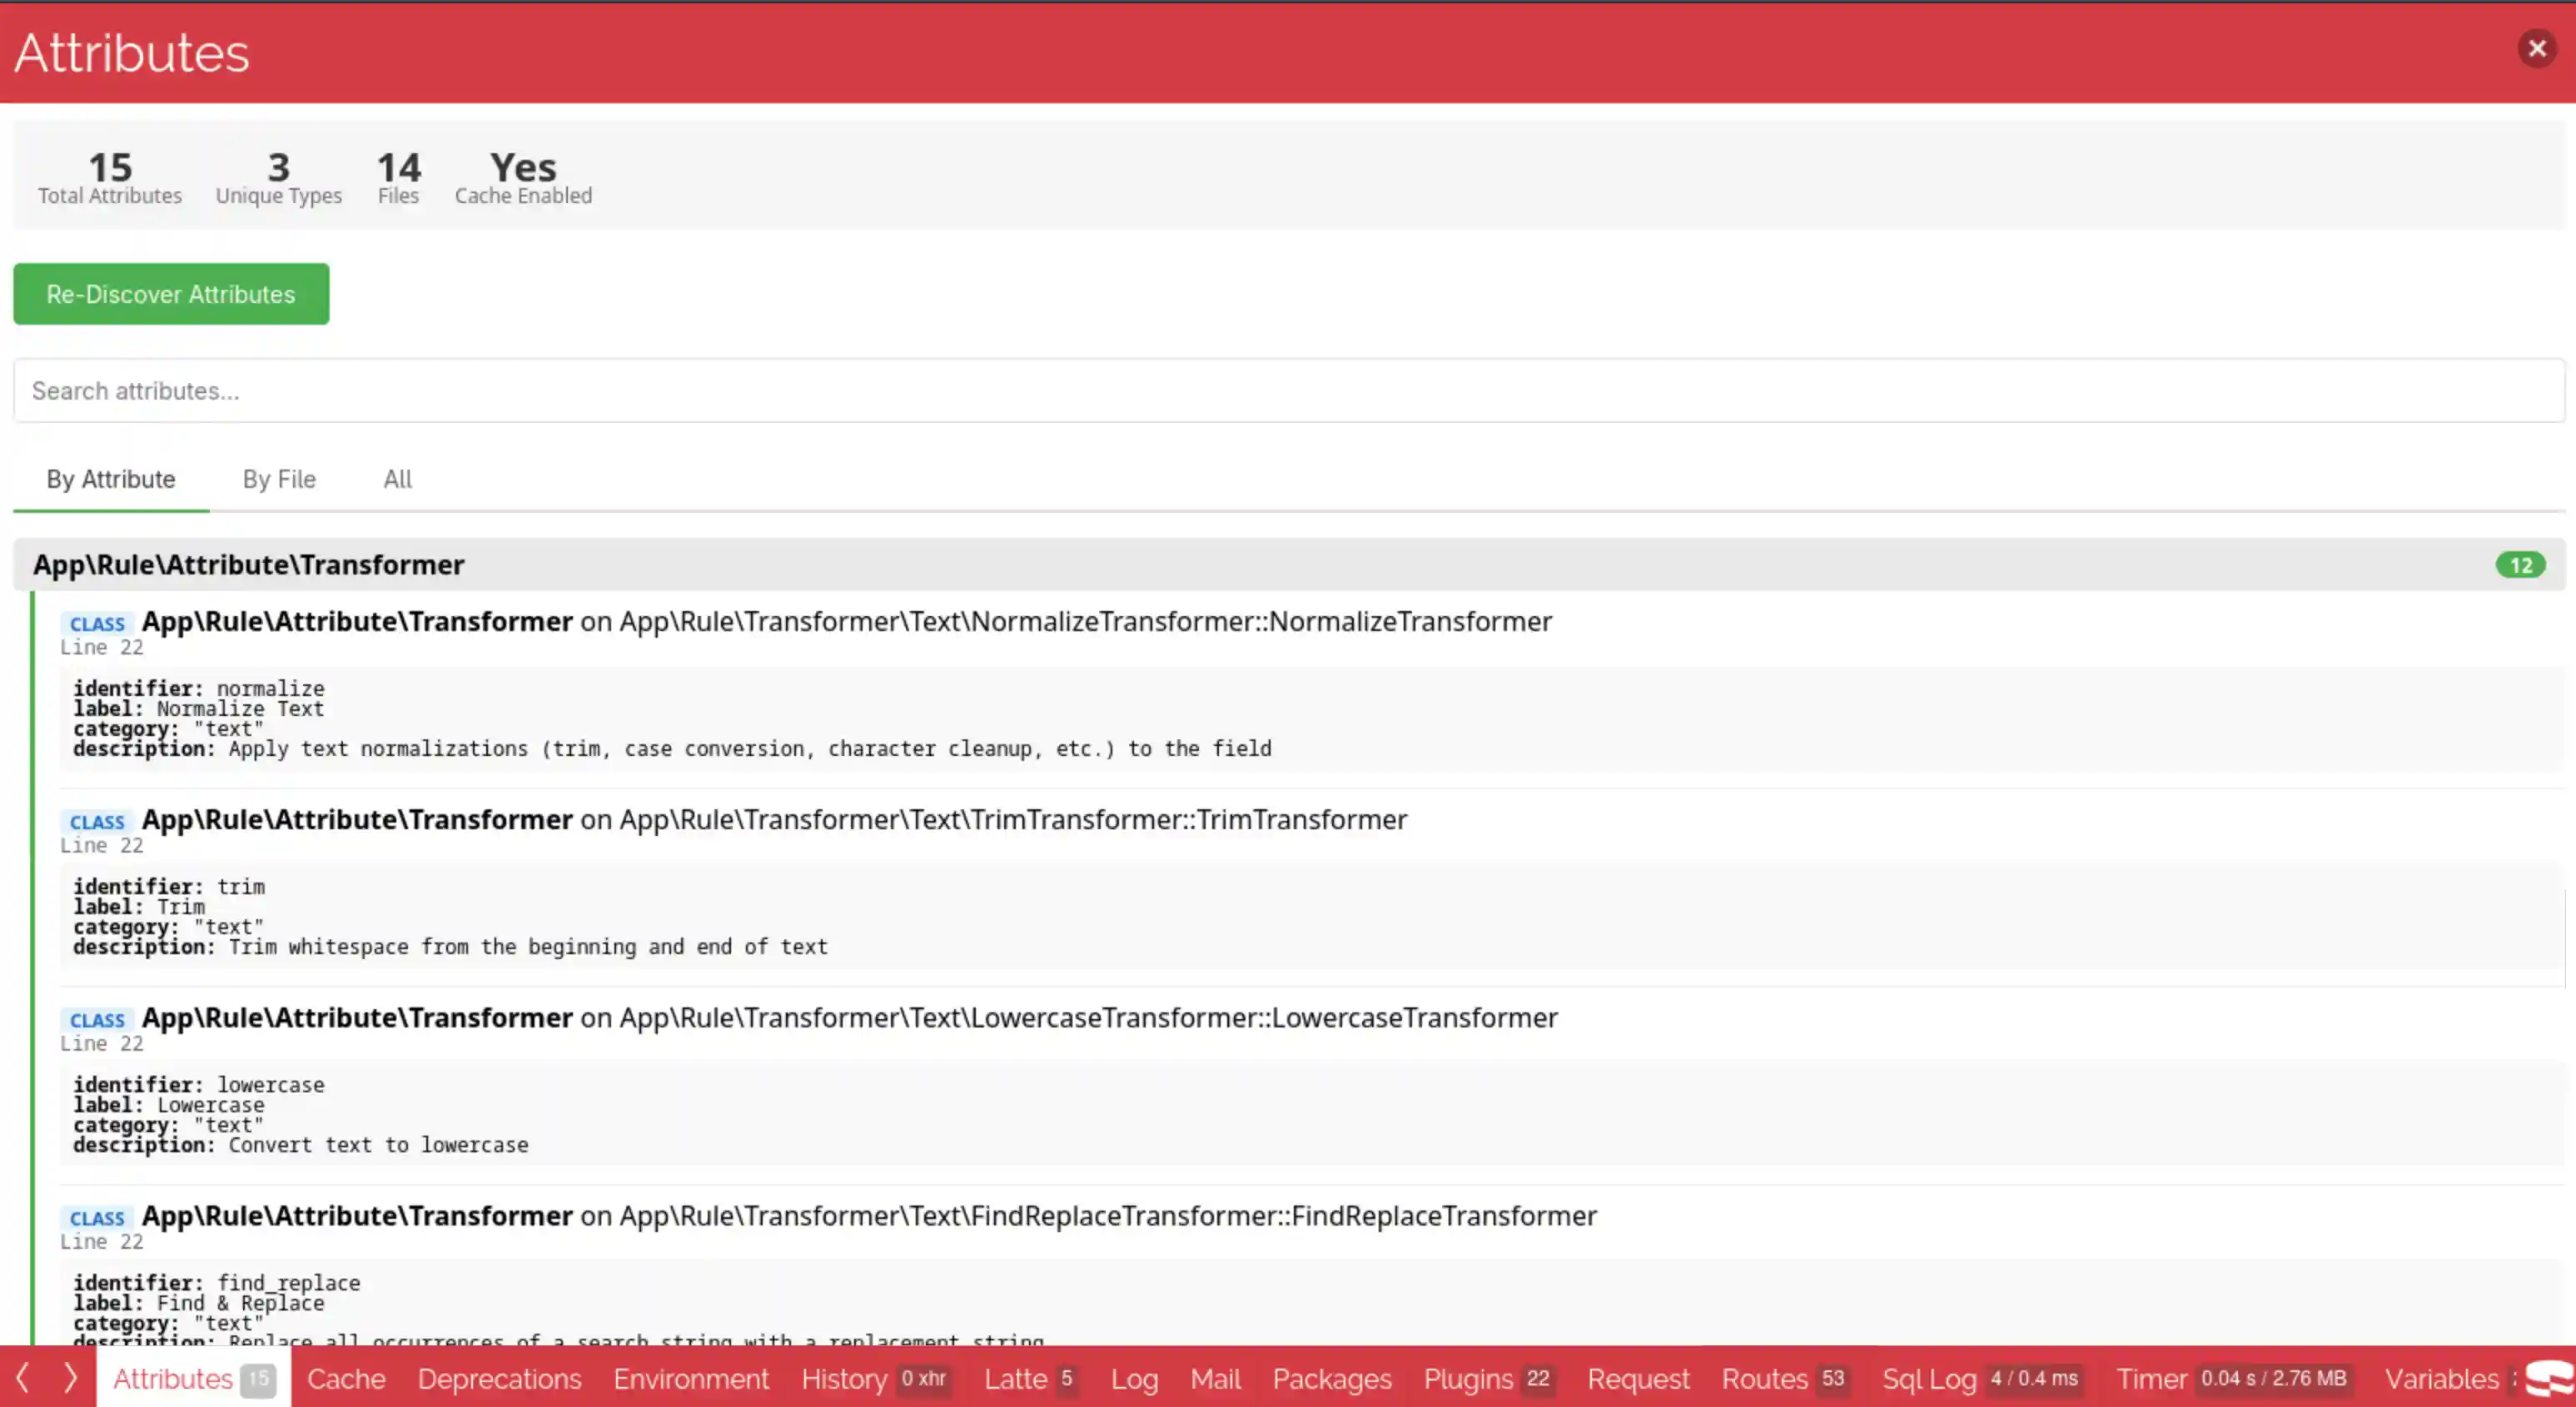The height and width of the screenshot is (1407, 2576).
Task: Click the Latte 5 badge
Action: pos(1066,1379)
